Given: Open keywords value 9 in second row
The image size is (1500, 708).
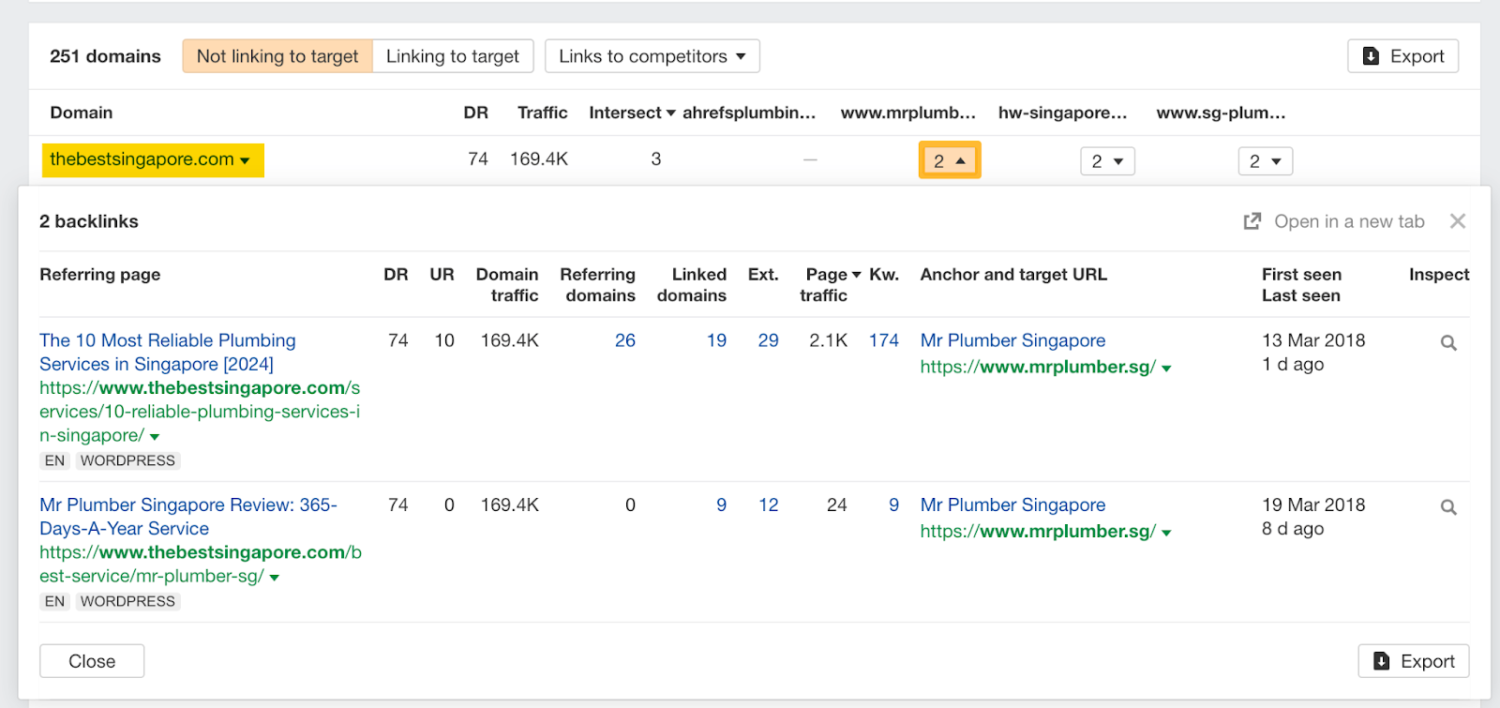Looking at the screenshot, I should pyautogui.click(x=893, y=505).
